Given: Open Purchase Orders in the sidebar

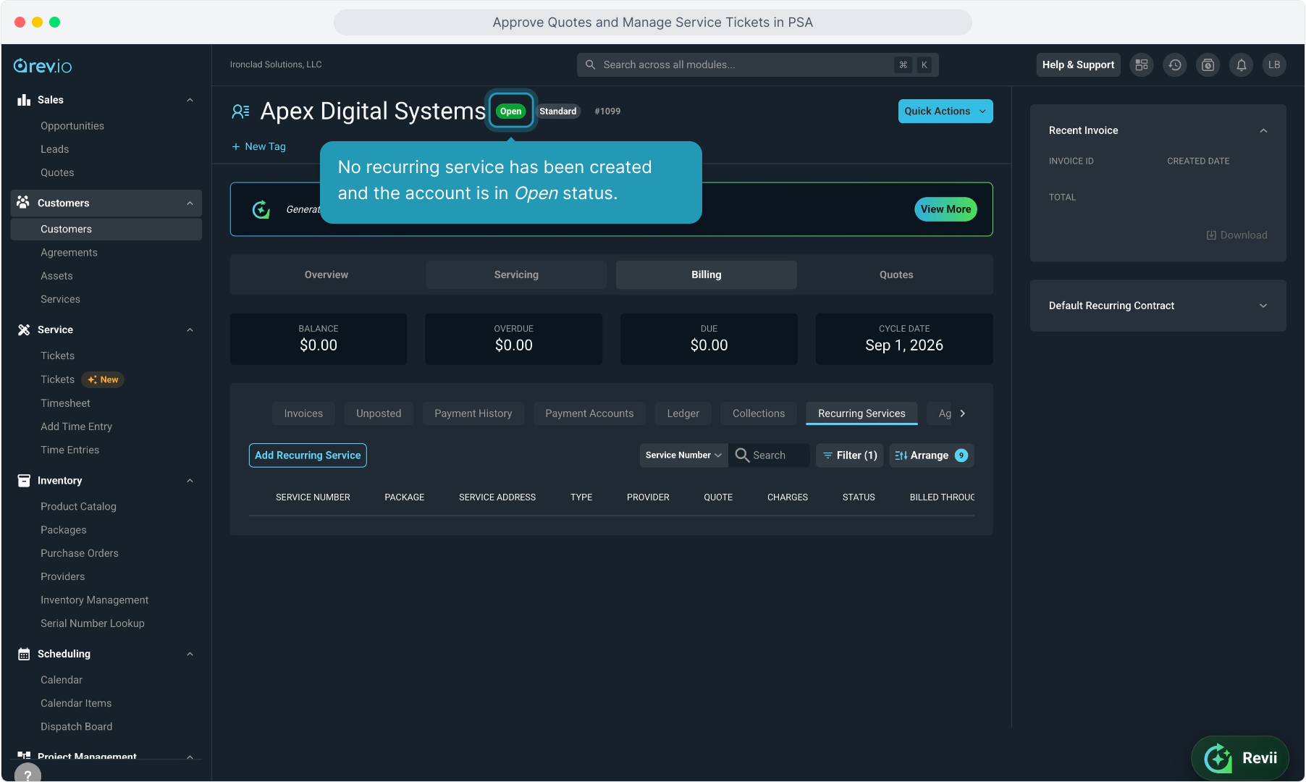Looking at the screenshot, I should click(80, 553).
